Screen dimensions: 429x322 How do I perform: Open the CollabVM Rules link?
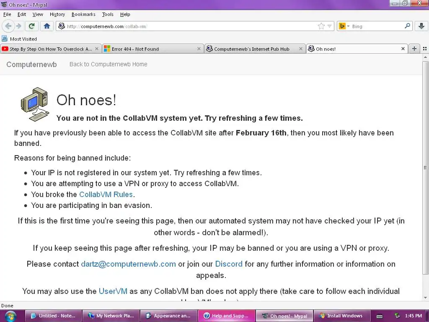pos(106,195)
